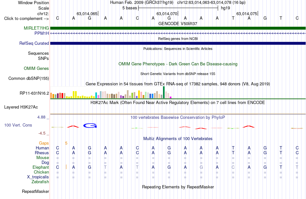306x199 pixels.
Task: Click the orange insertion tick in Elephant row
Action: click(x=66, y=167)
